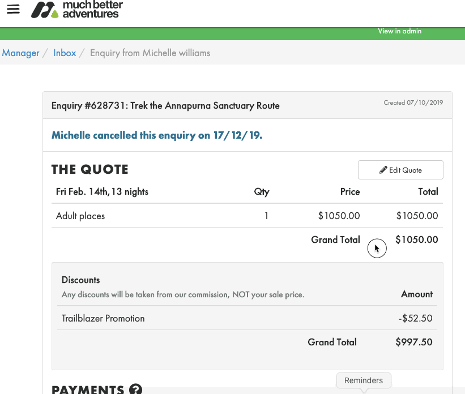Viewport: 465px width, 394px height.
Task: Click the Created 07/10/2019 date label
Action: click(413, 102)
